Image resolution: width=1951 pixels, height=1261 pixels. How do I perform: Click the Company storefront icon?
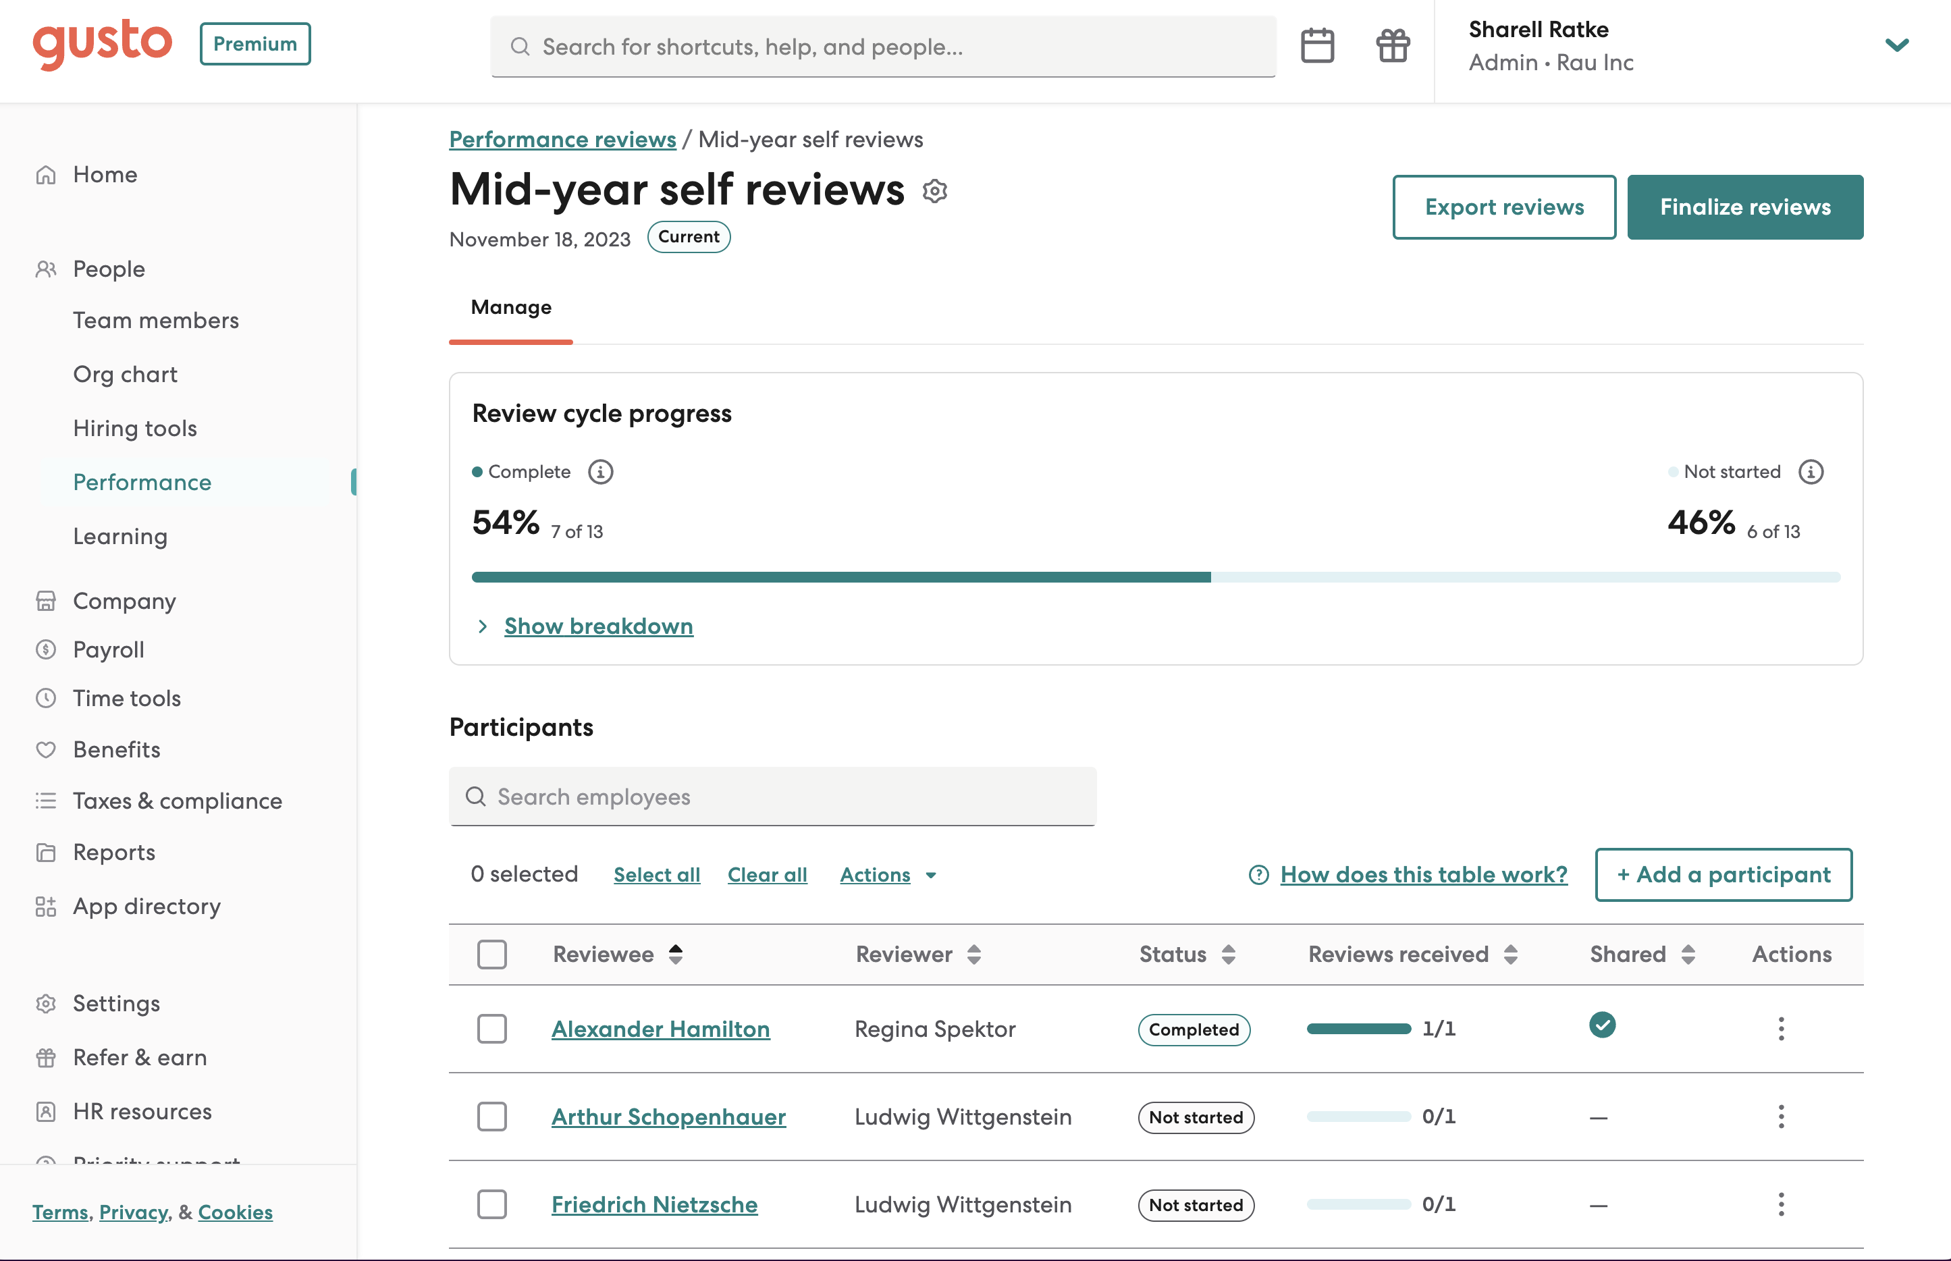(46, 601)
